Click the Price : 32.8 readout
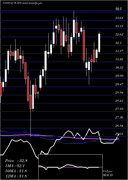 pos(16,161)
